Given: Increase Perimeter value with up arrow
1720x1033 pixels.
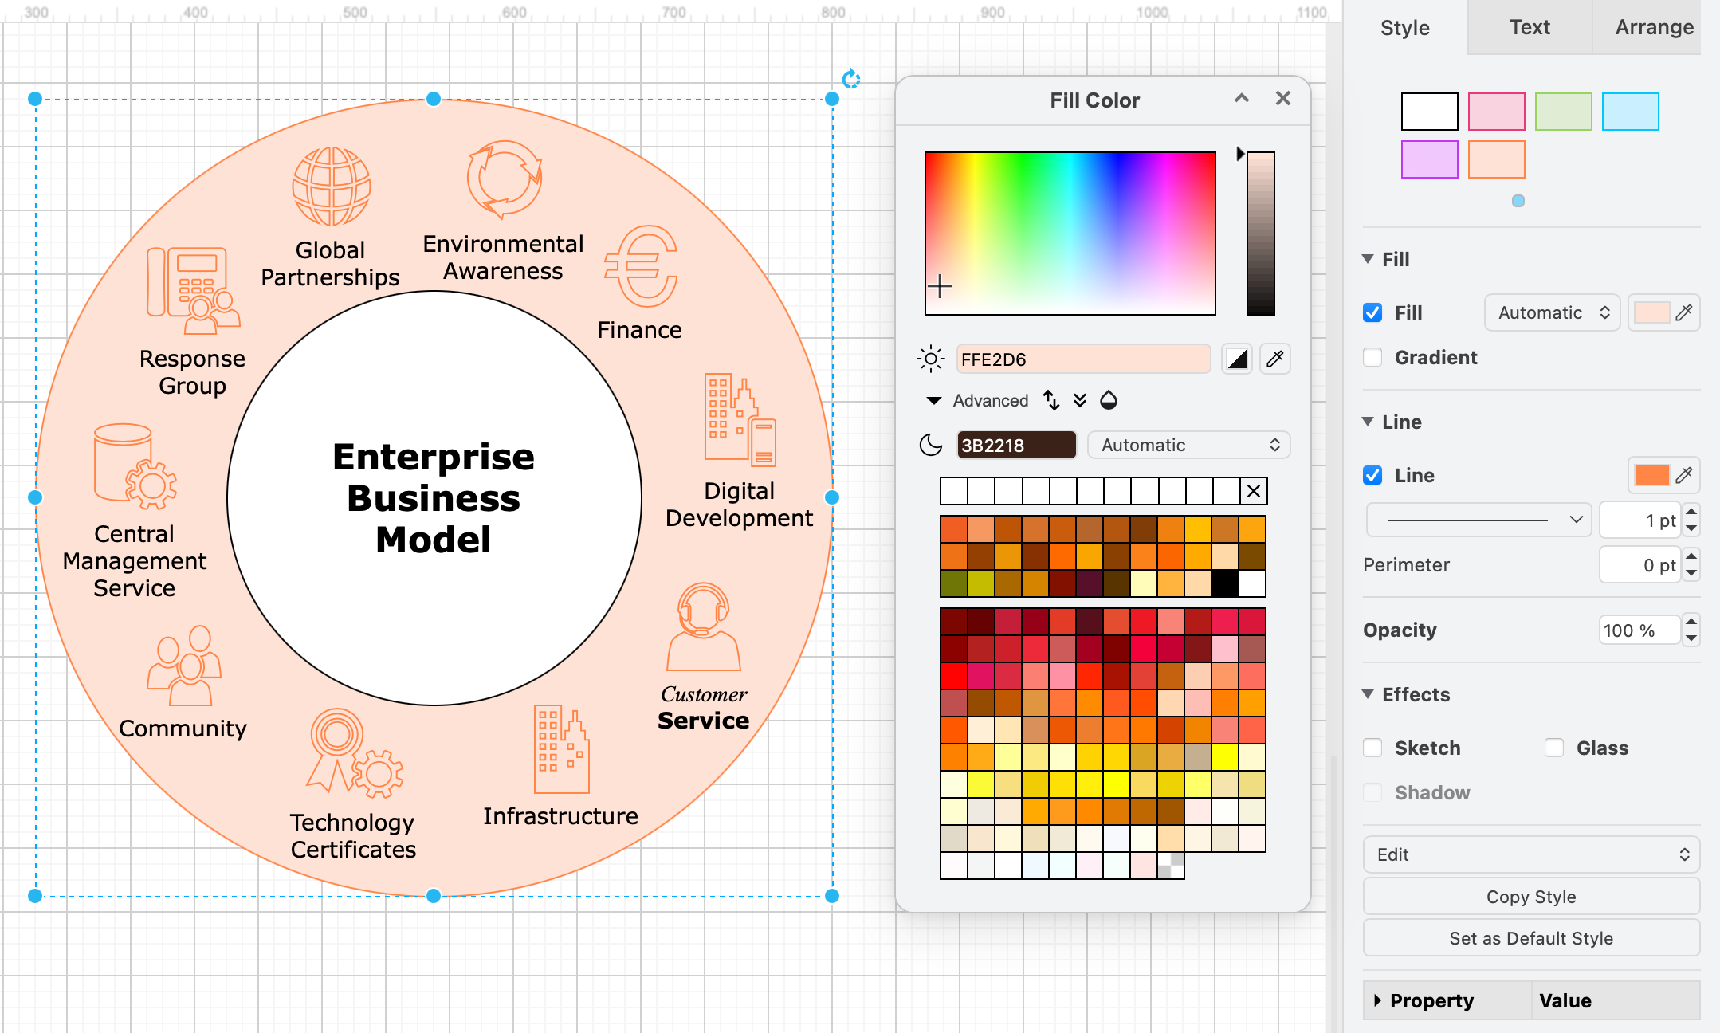Looking at the screenshot, I should coord(1691,556).
